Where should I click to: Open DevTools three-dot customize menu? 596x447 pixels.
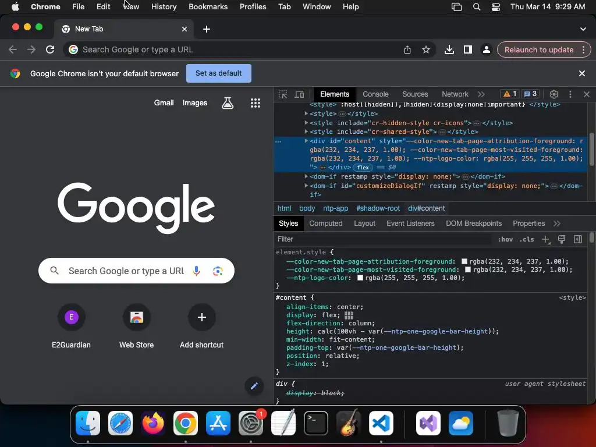[570, 94]
